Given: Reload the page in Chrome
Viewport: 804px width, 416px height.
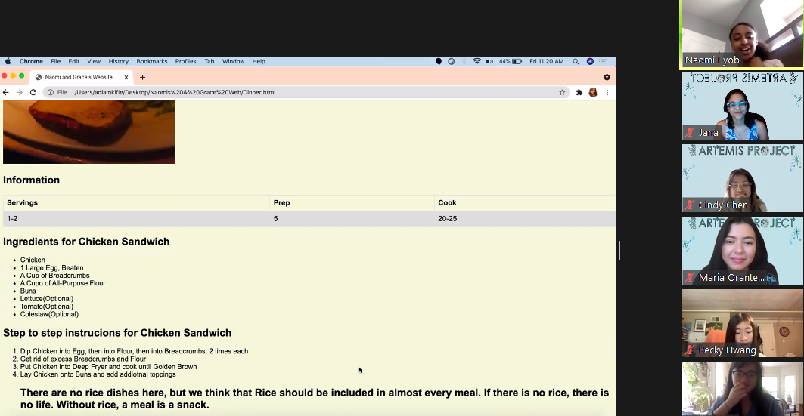Looking at the screenshot, I should 33,92.
